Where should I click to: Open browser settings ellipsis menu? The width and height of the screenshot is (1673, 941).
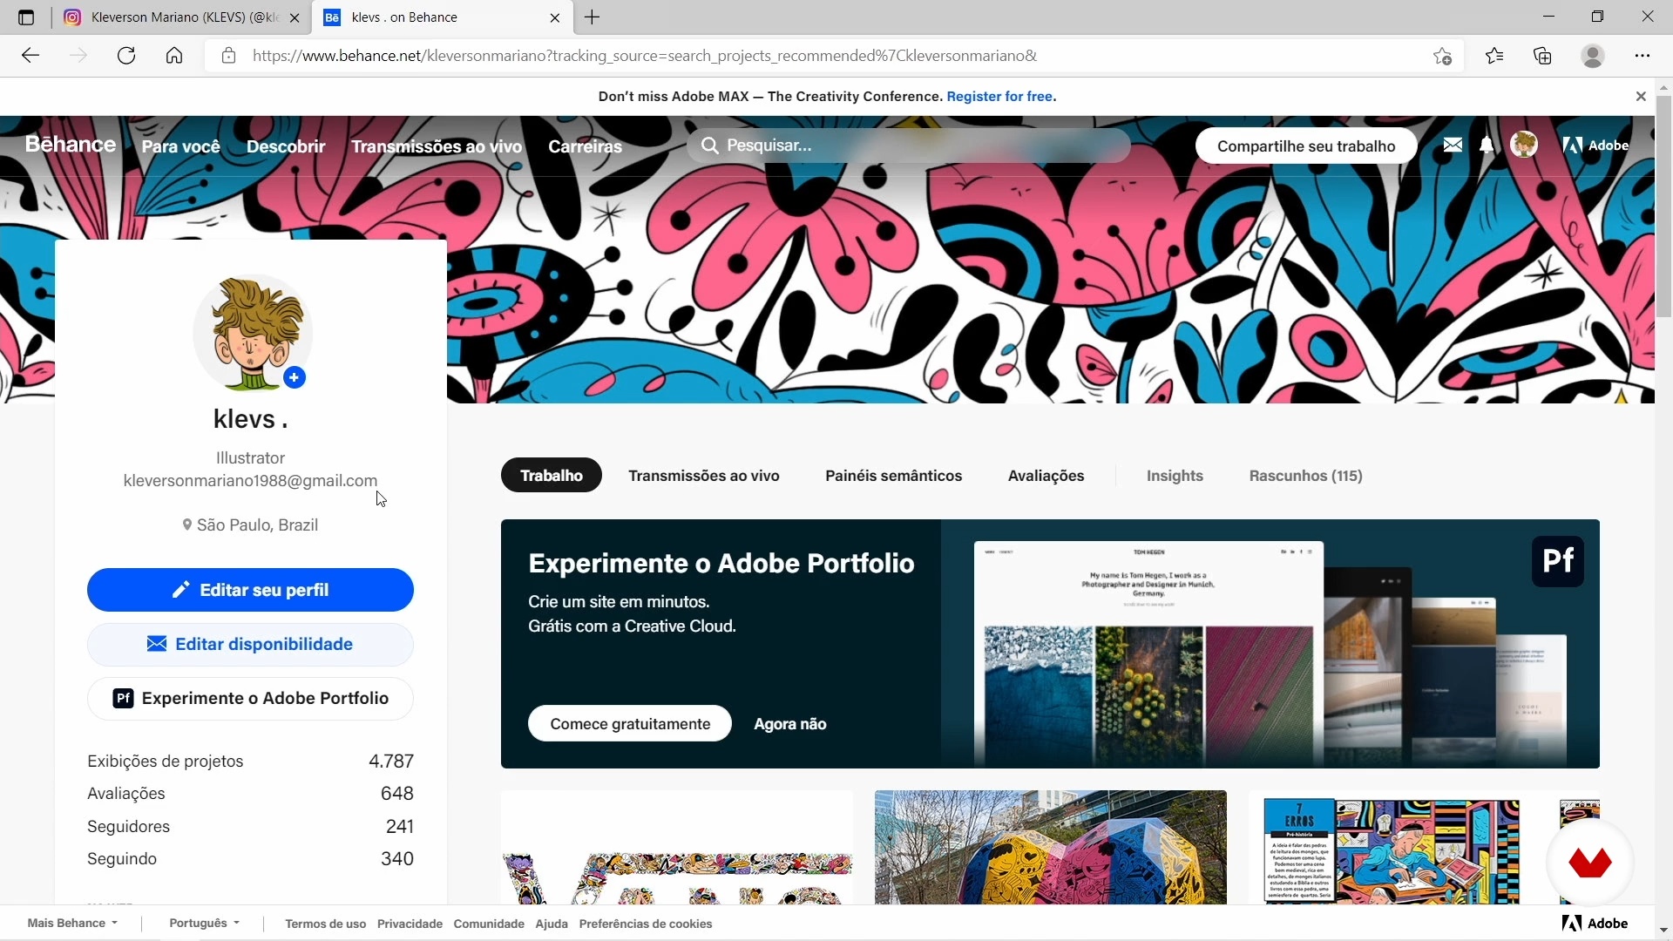(x=1643, y=56)
